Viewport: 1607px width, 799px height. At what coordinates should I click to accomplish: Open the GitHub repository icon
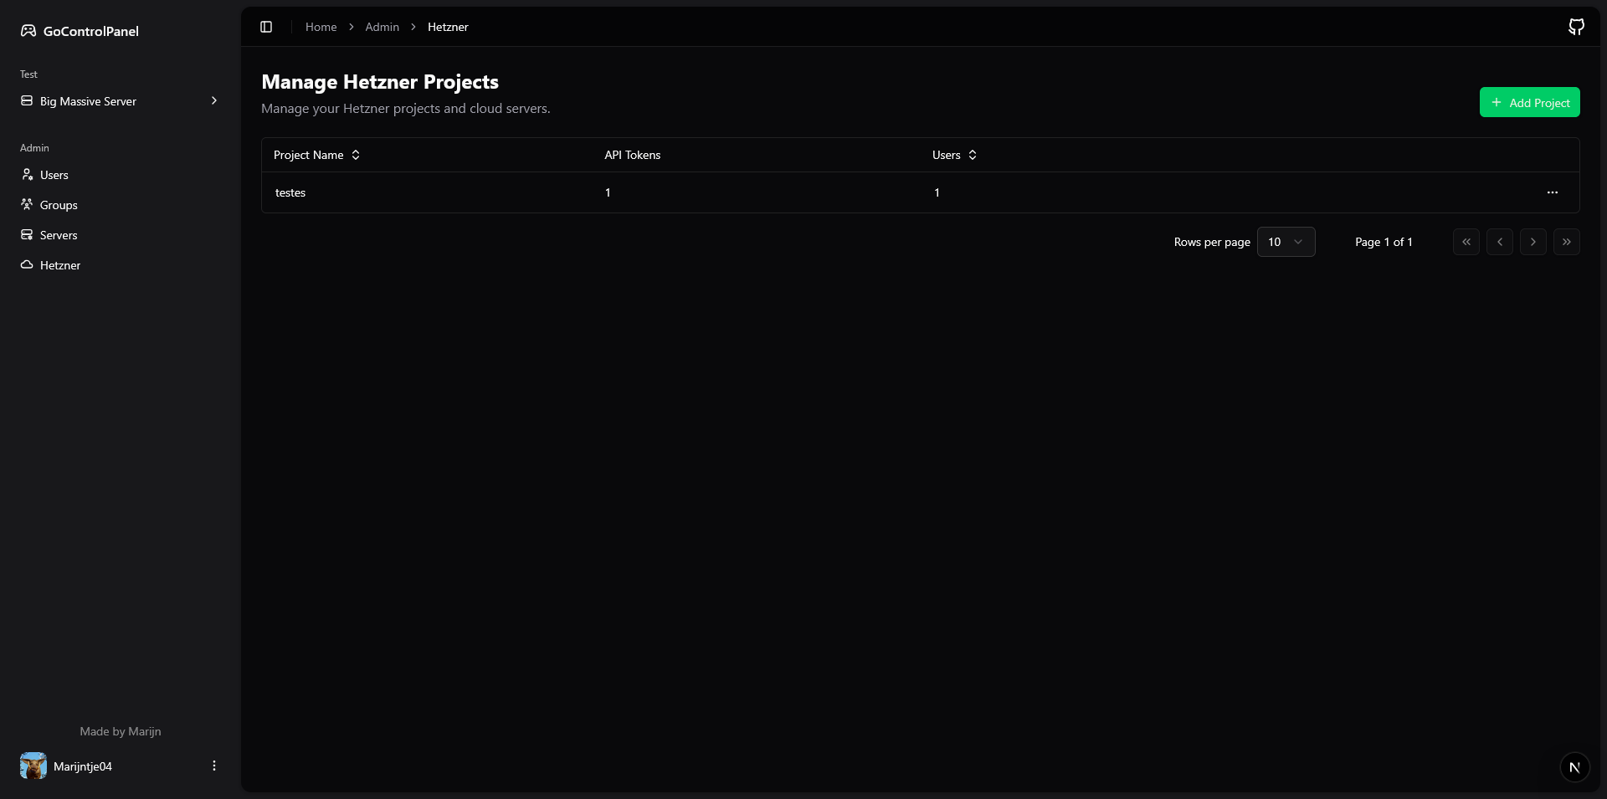[x=1576, y=27]
